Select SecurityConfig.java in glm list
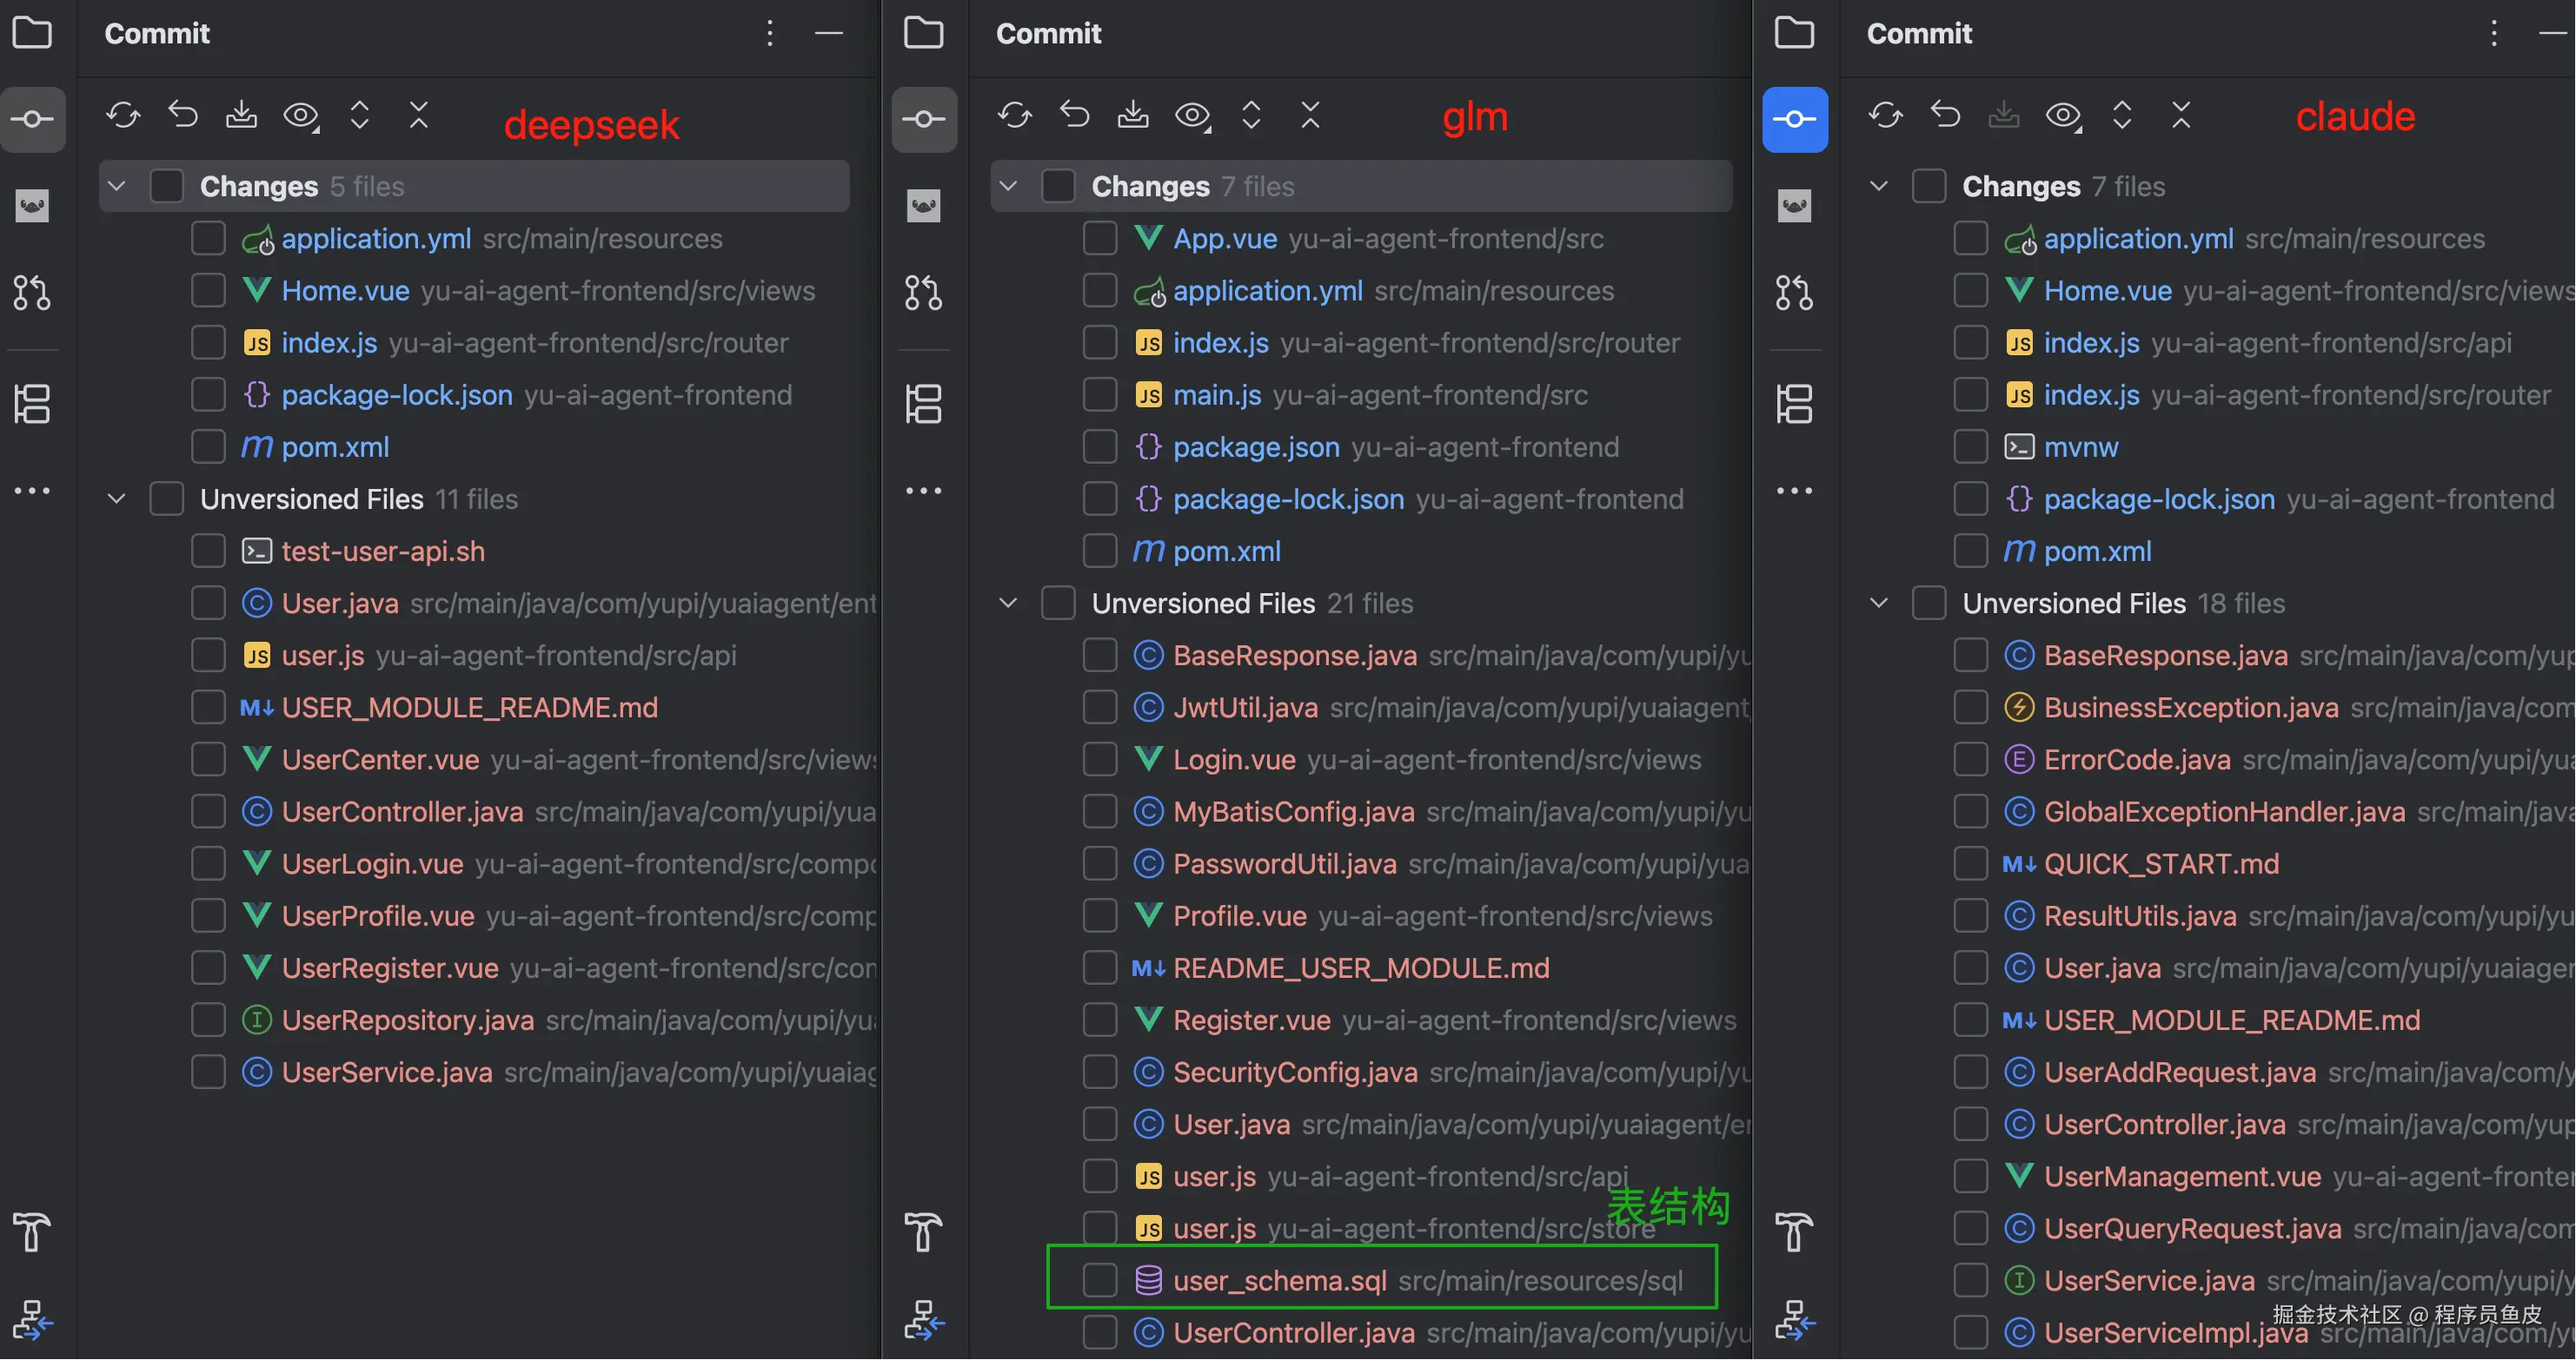Image resolution: width=2576 pixels, height=1360 pixels. (1294, 1073)
